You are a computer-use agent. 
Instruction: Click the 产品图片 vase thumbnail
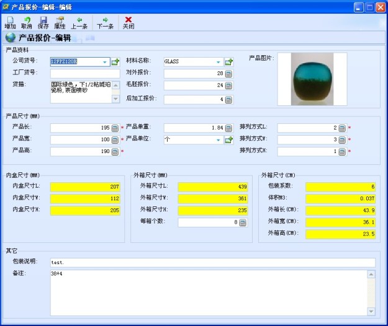pos(312,79)
